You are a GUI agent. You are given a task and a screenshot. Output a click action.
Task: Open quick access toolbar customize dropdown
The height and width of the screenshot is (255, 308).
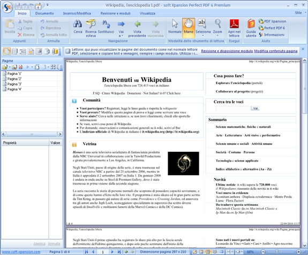(x=48, y=5)
